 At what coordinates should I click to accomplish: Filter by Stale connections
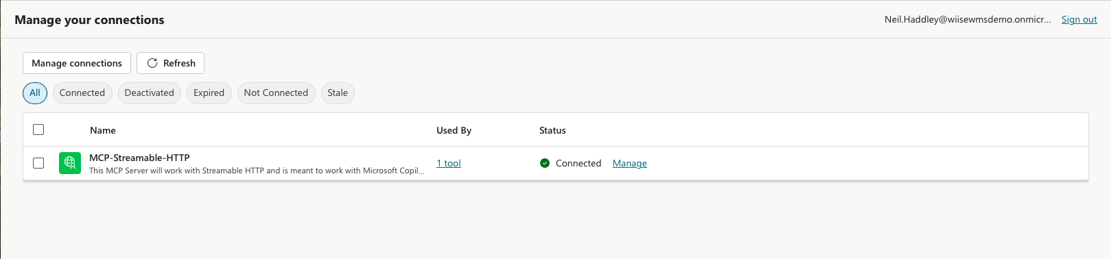pyautogui.click(x=338, y=93)
